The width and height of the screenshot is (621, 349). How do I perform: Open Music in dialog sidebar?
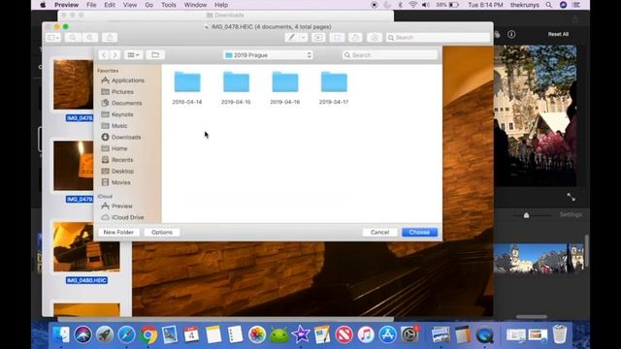pos(114,126)
